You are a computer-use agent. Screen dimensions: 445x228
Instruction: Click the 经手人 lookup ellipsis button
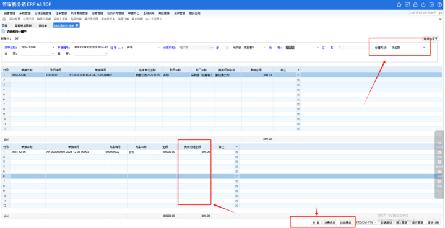(158, 48)
